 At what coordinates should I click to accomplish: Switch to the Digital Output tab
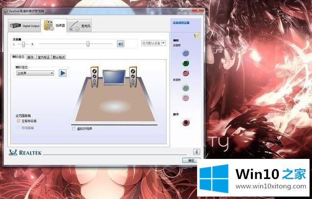[24, 26]
